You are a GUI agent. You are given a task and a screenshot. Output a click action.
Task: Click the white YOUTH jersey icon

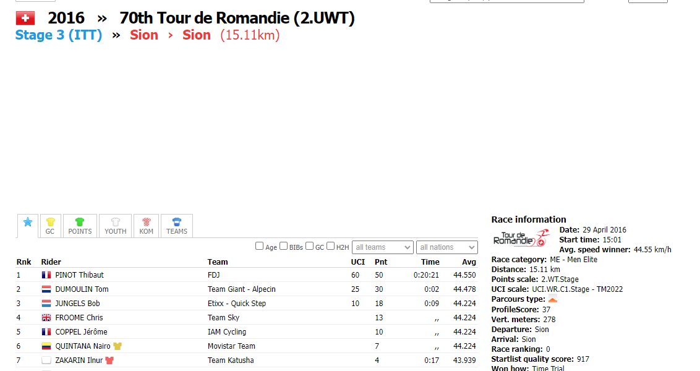pyautogui.click(x=115, y=223)
